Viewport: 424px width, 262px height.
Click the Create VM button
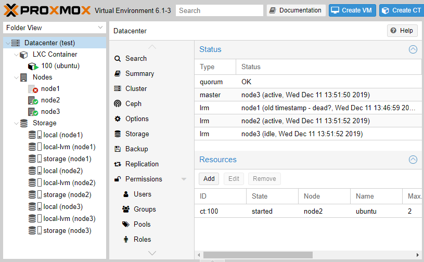coord(352,10)
